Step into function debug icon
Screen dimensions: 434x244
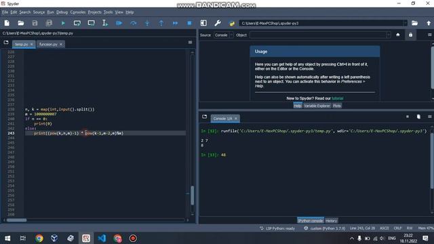pos(147,23)
